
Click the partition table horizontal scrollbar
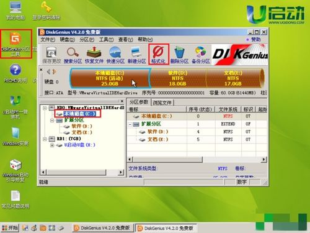pyautogui.click(x=197, y=159)
